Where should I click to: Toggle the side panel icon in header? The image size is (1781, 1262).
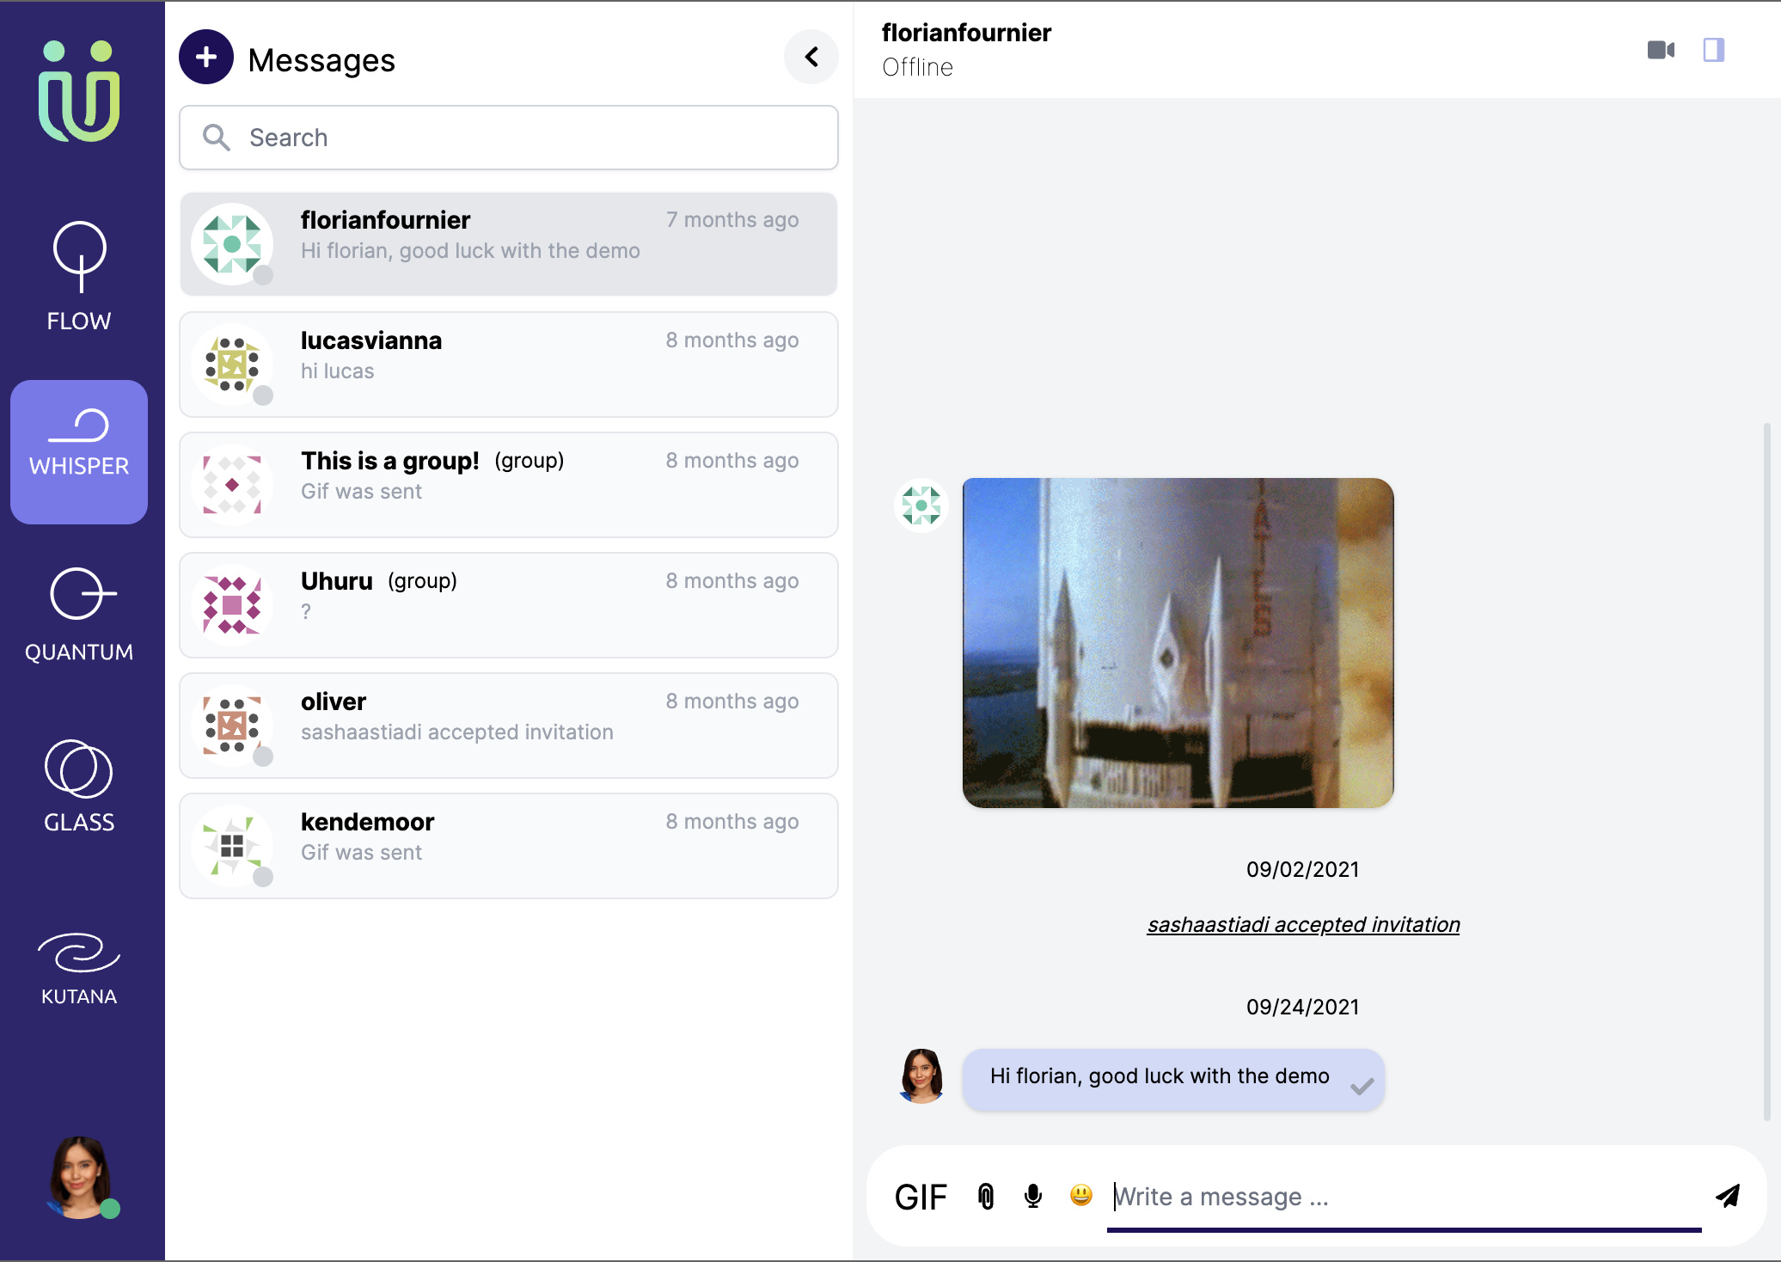[1714, 50]
